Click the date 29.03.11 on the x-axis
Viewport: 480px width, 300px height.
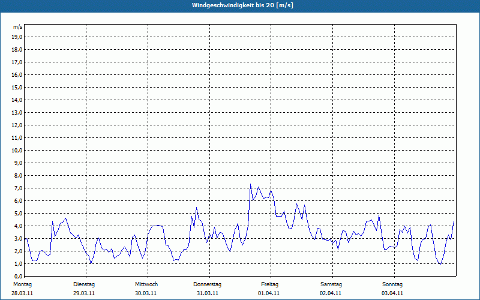84,293
